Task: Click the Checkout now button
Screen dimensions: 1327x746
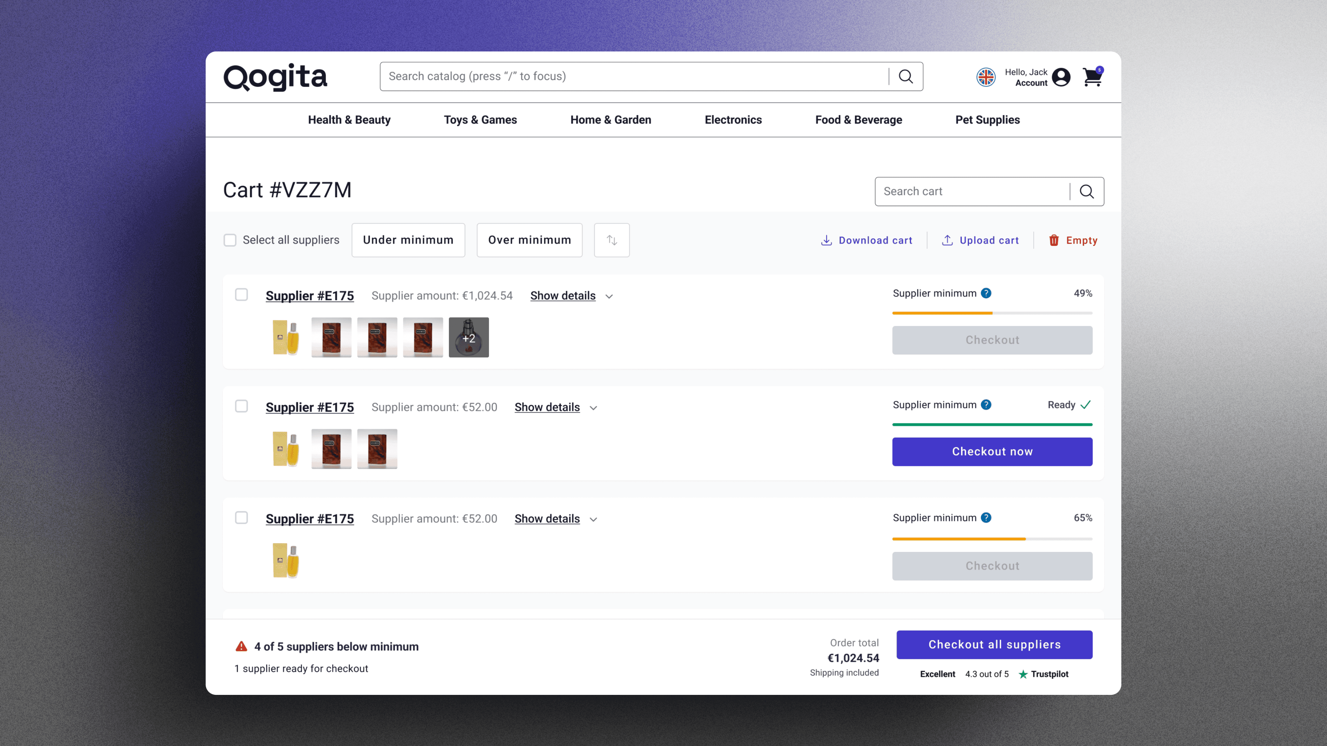Action: coord(992,451)
